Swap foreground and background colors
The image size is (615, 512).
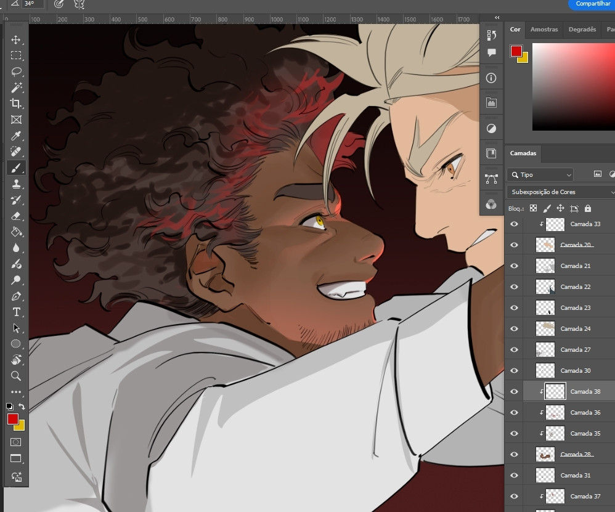pyautogui.click(x=22, y=407)
